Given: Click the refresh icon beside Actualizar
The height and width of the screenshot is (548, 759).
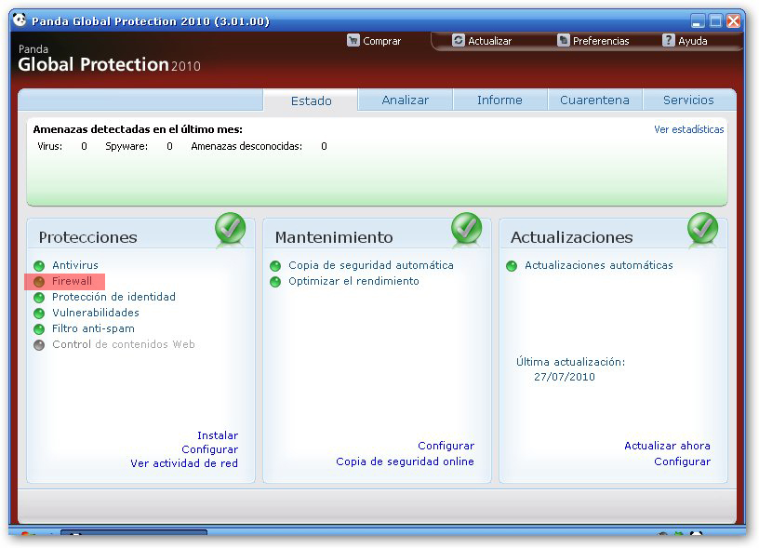Looking at the screenshot, I should tap(458, 40).
